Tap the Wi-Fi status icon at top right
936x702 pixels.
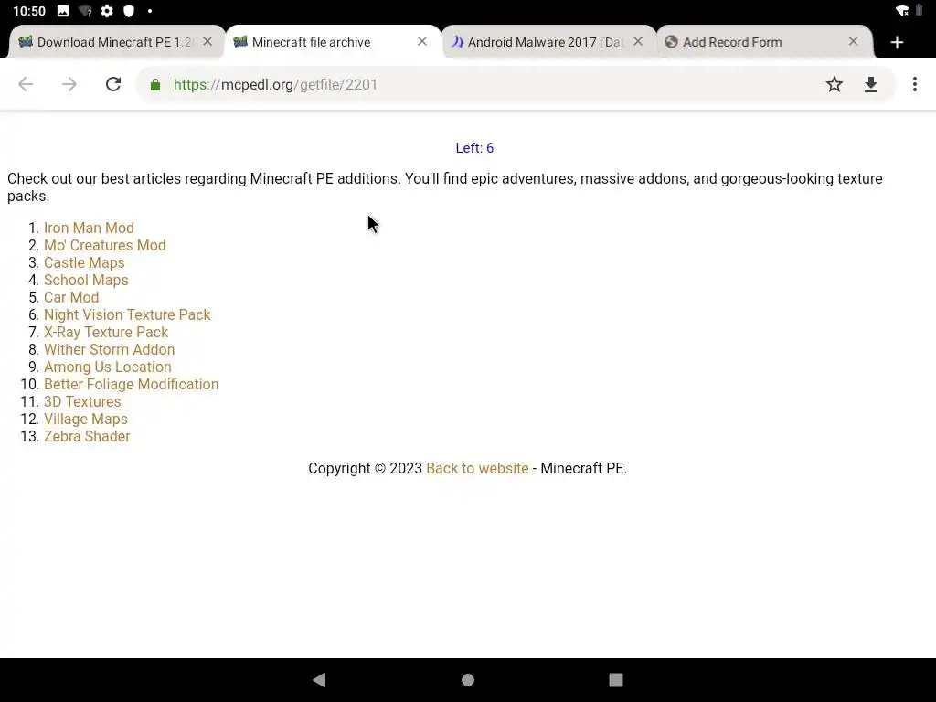tap(902, 11)
